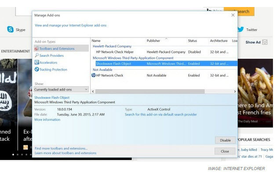The width and height of the screenshot is (280, 174).
Task: Click the Close button
Action: click(225, 151)
